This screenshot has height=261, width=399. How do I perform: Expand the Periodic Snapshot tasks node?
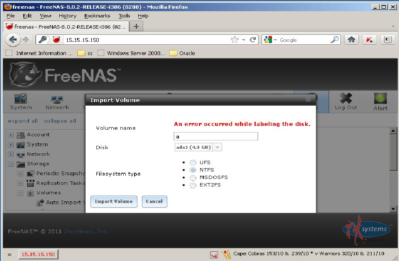point(20,174)
